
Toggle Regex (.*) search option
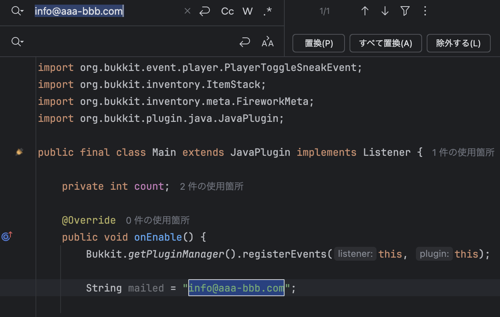coord(268,11)
